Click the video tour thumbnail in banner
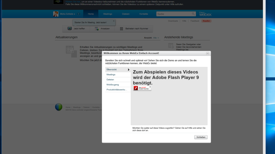275x154 pixels. pyautogui.click(x=59, y=2)
